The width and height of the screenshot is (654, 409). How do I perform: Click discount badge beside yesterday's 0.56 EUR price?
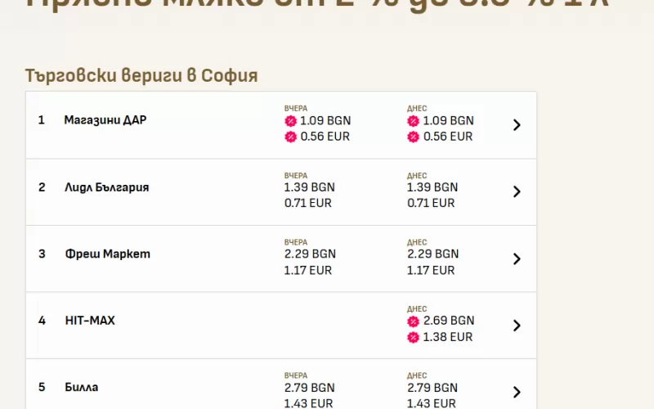coord(290,137)
